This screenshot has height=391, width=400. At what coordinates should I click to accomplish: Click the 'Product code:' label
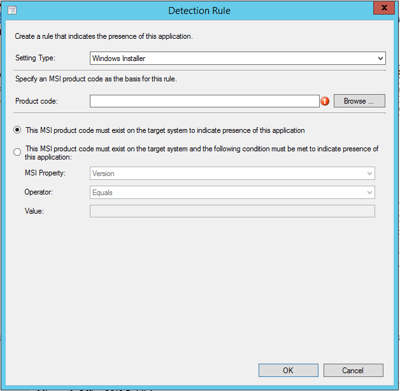coord(36,101)
